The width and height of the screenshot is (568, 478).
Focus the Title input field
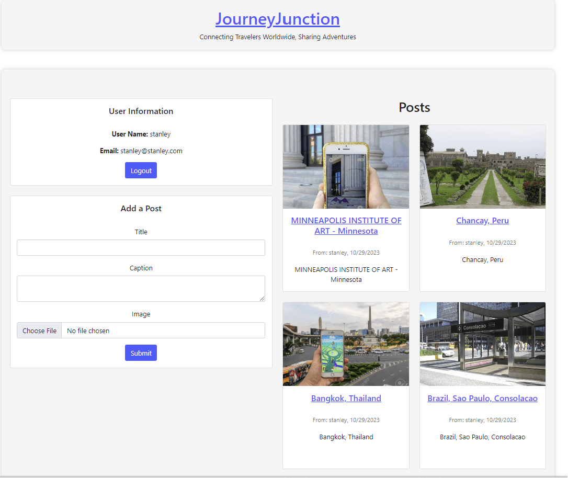coord(141,247)
